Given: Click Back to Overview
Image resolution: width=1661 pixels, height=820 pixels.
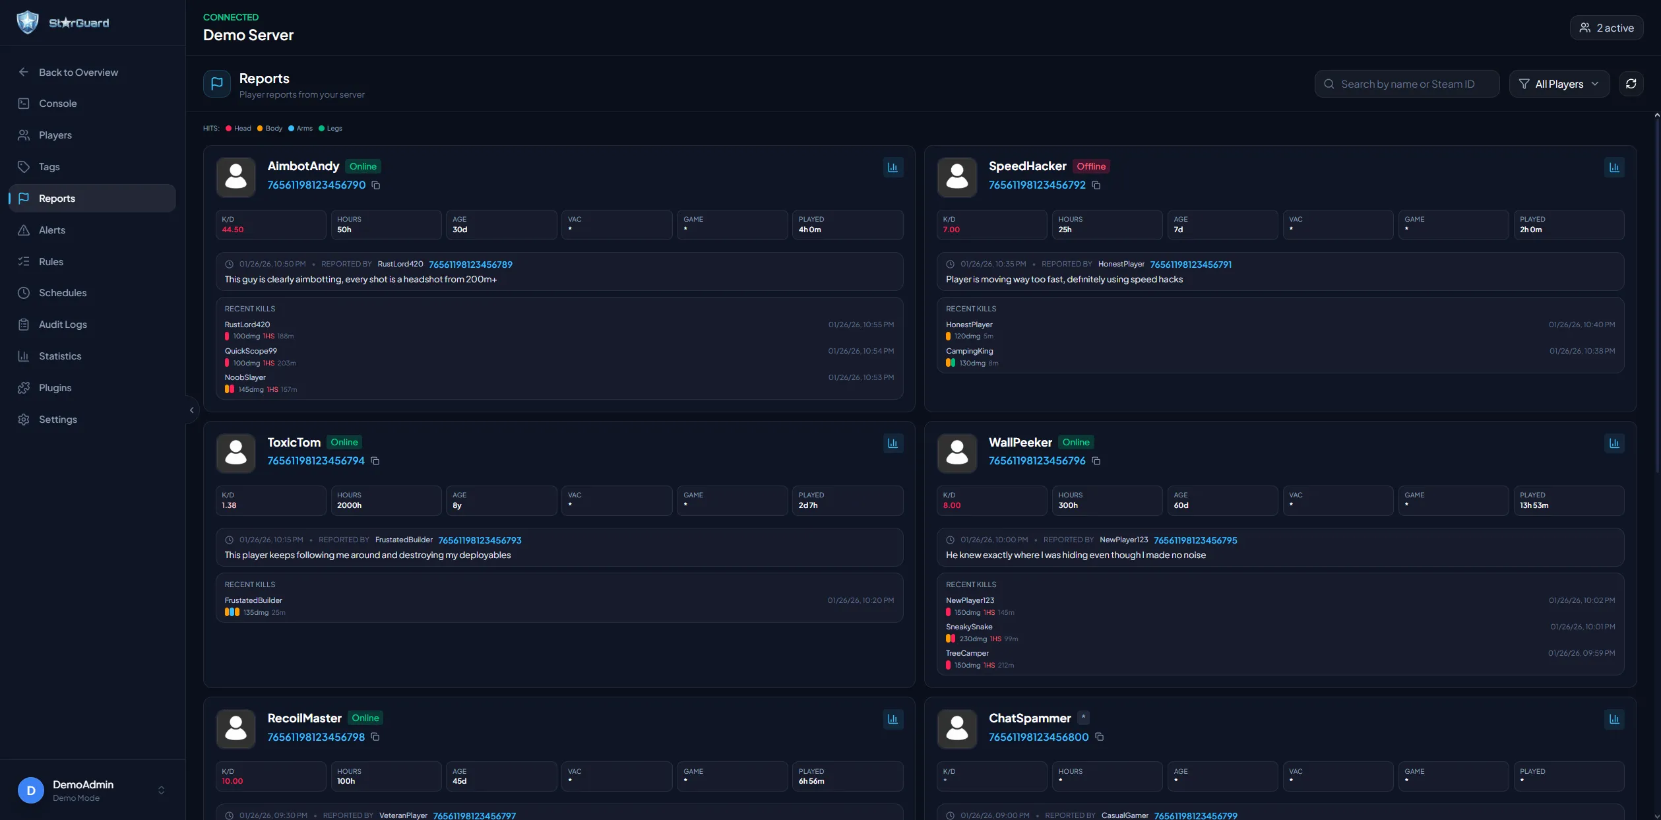Looking at the screenshot, I should pos(78,72).
